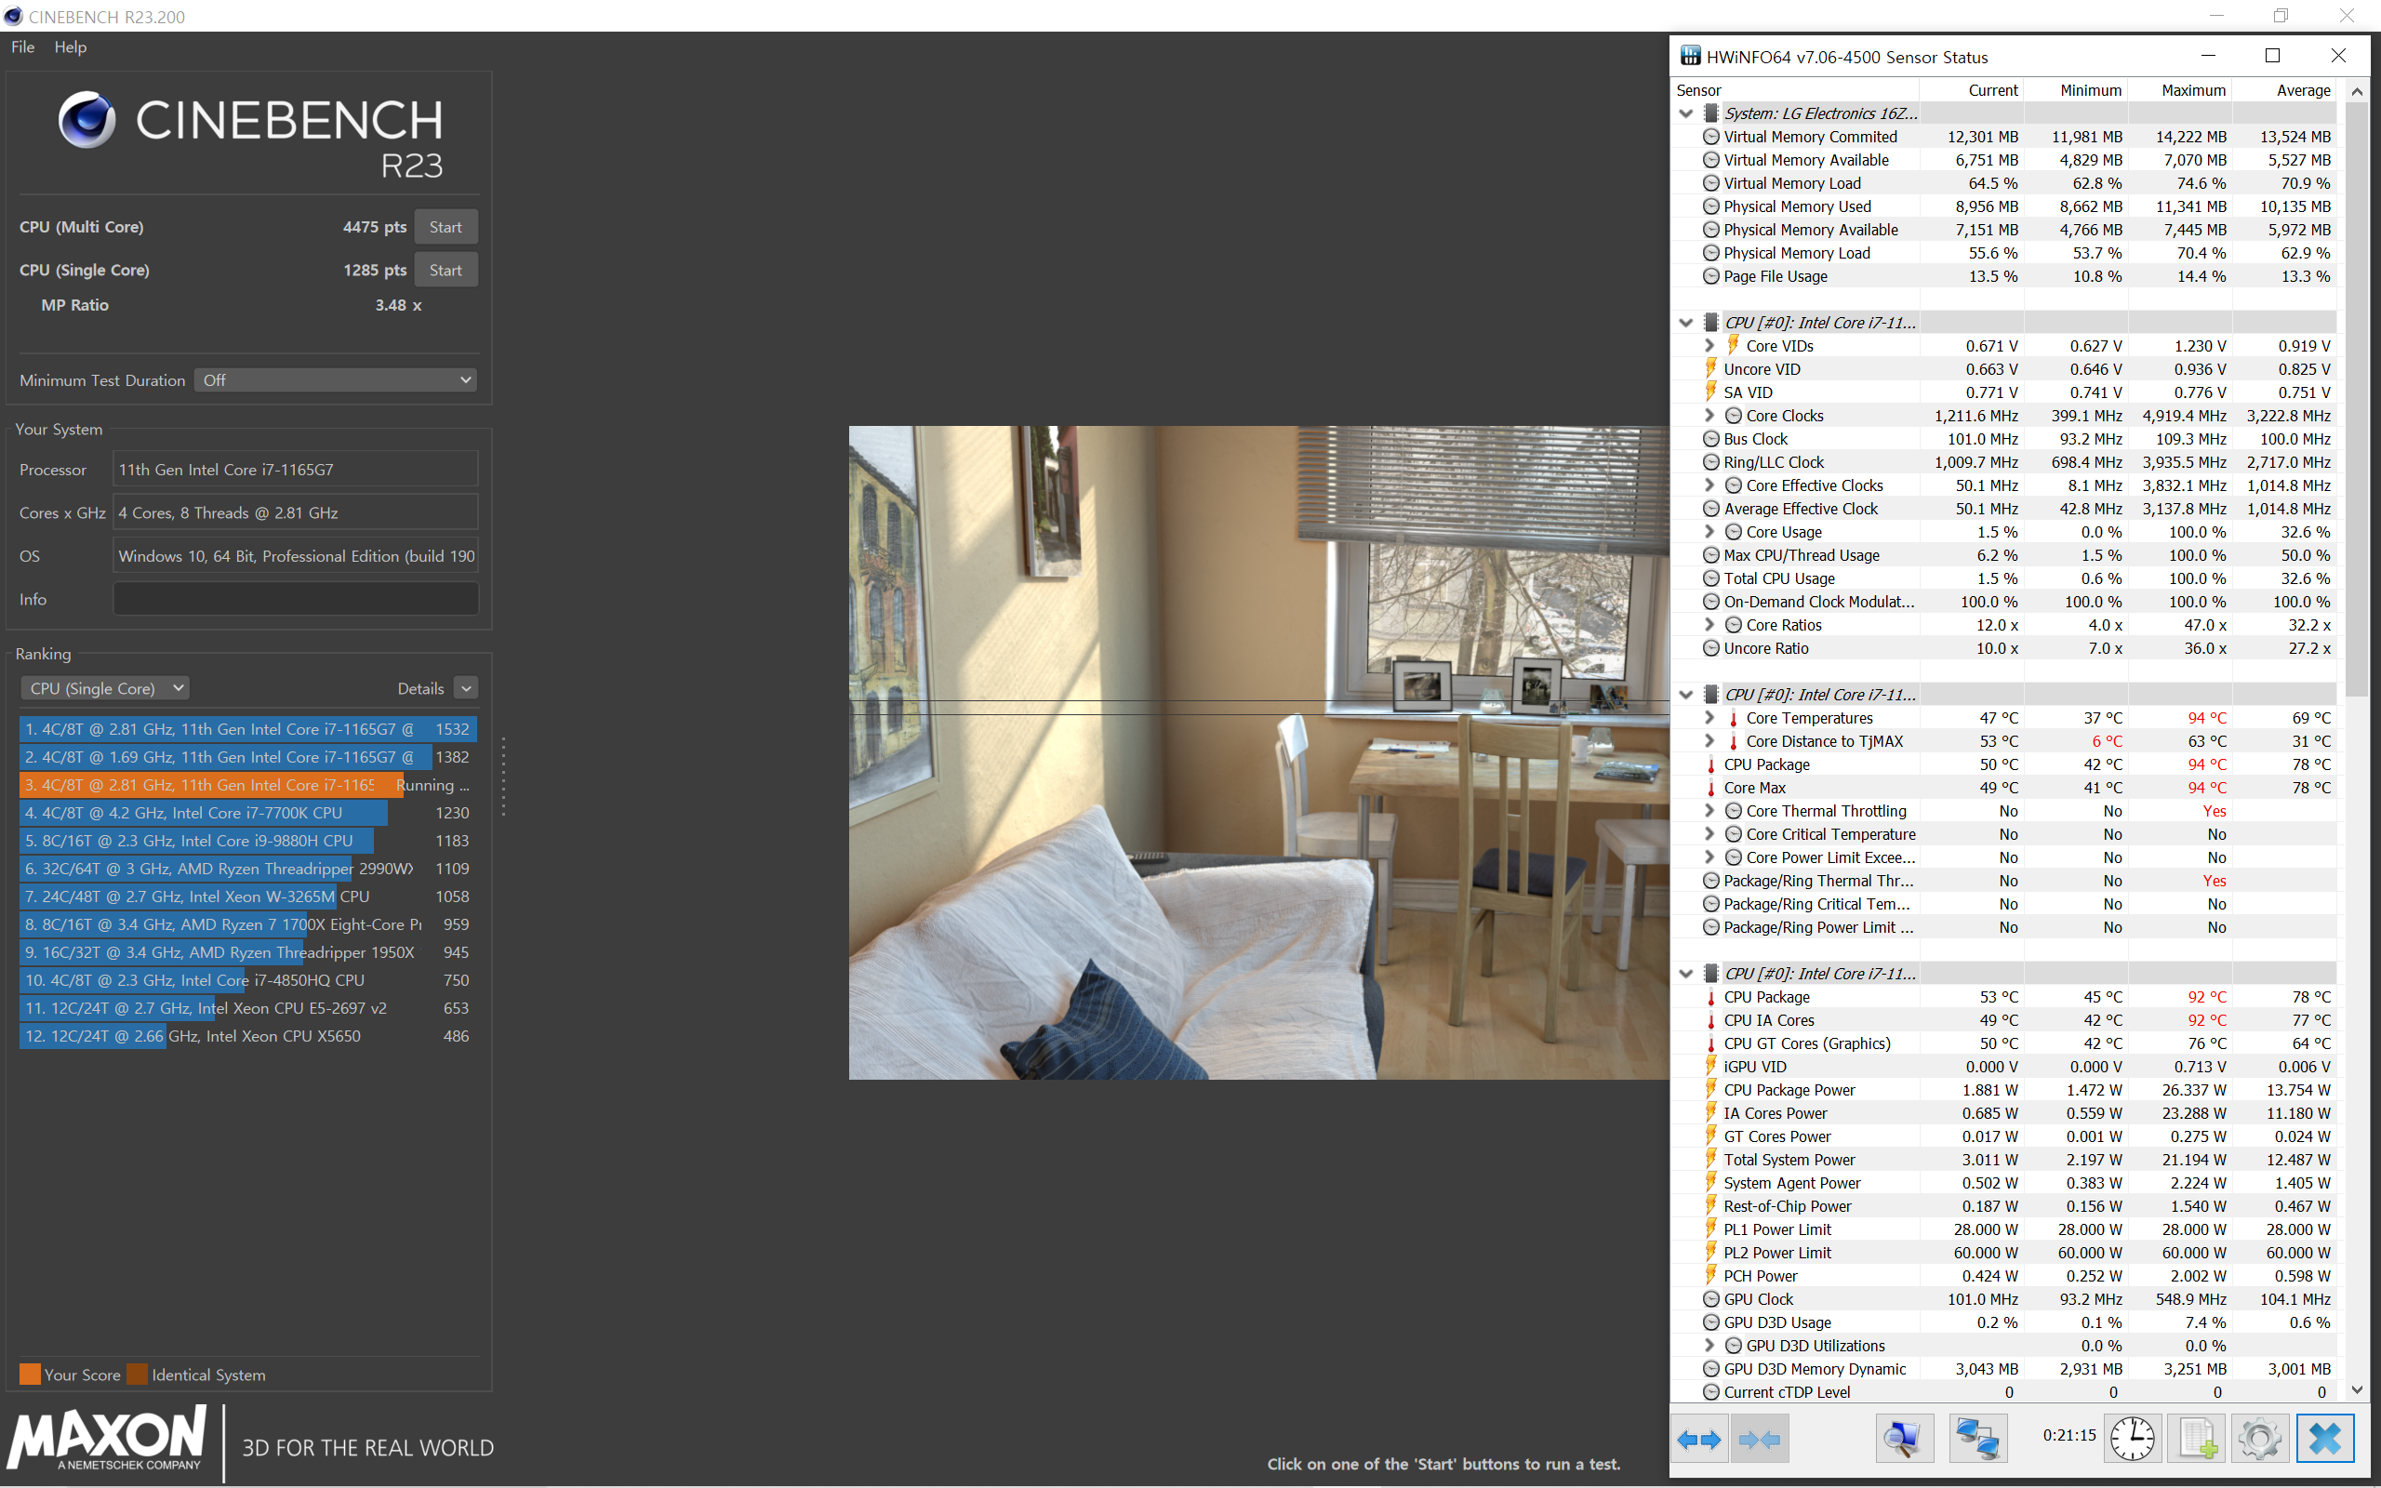Start the CPU (Single Core) test
Screen dimensions: 2381x1488
(x=446, y=270)
